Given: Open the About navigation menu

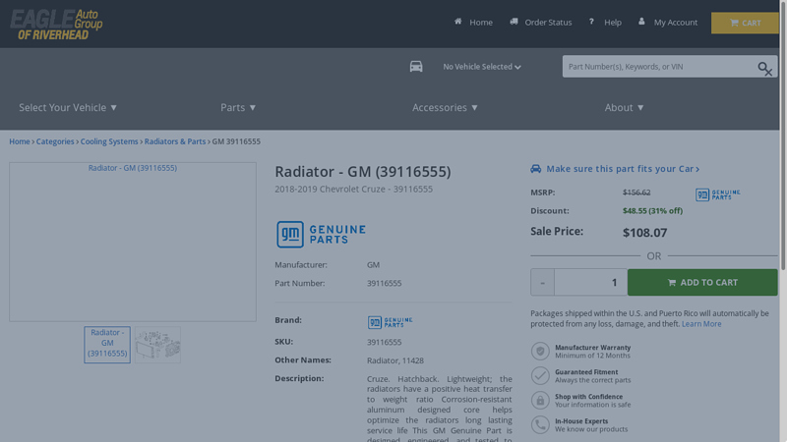Looking at the screenshot, I should tap(624, 107).
